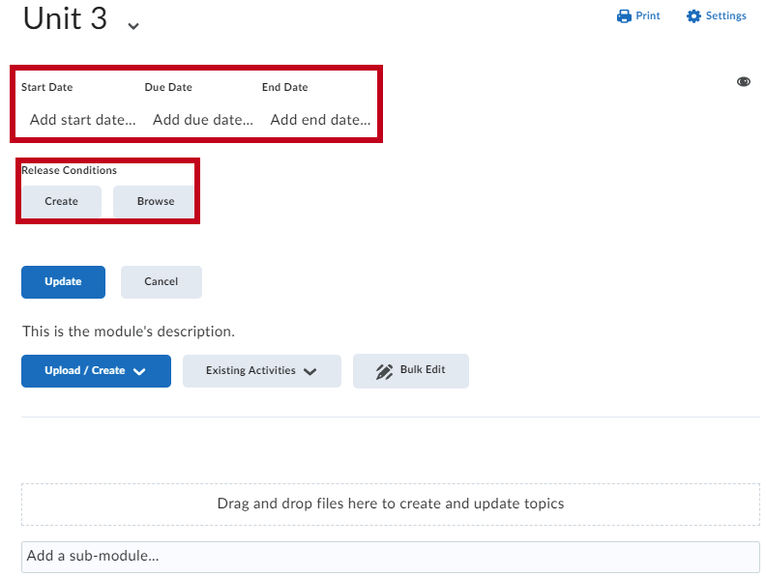The image size is (766, 577).
Task: Expand the Unit 3 title dropdown chevron
Action: coord(133,26)
